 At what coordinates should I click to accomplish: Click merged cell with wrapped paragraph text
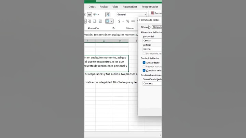(106, 64)
